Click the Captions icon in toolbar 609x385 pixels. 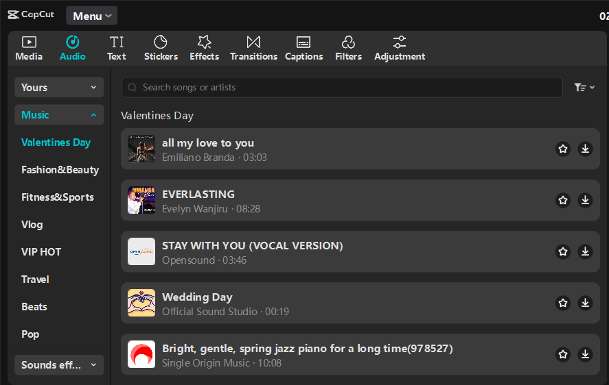[303, 42]
